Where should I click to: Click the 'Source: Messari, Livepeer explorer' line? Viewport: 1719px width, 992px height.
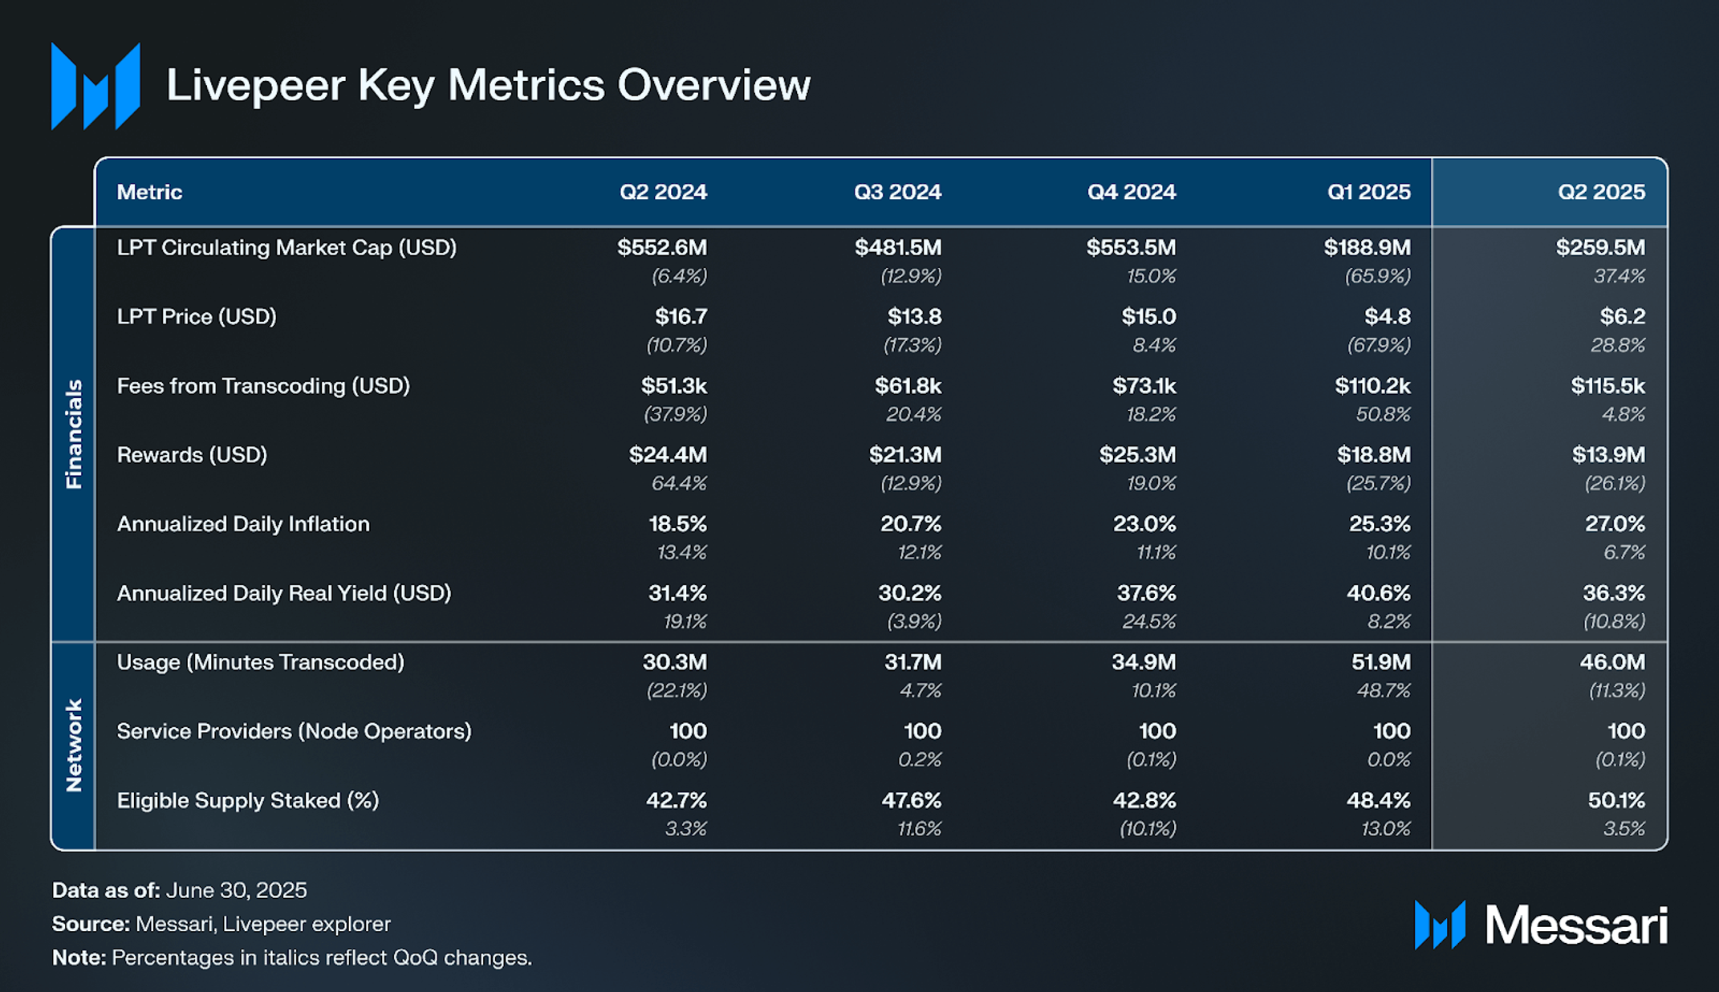(221, 924)
